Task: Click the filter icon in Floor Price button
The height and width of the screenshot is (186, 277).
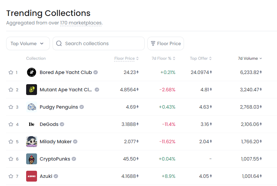Action: tap(153, 43)
